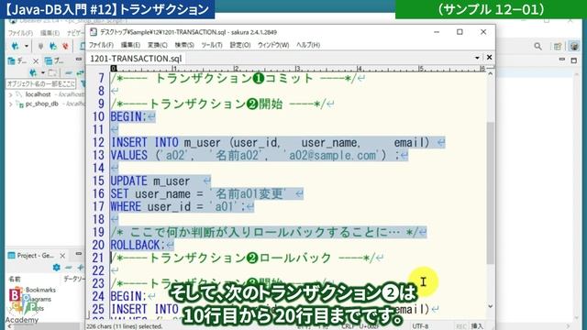Open sakura 設定(O) menu
The width and height of the screenshot is (587, 330).
point(240,45)
